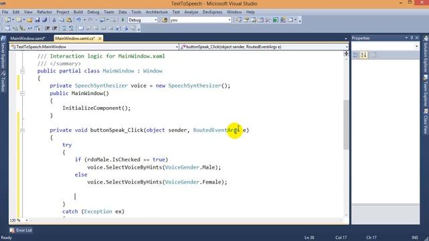Close the MainWindow.xaml.cs tab
Screen dimensions: 429x241
coord(100,39)
